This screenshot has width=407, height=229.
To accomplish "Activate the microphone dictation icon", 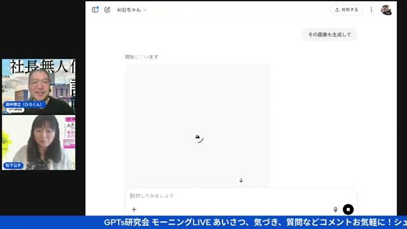I will tap(335, 209).
